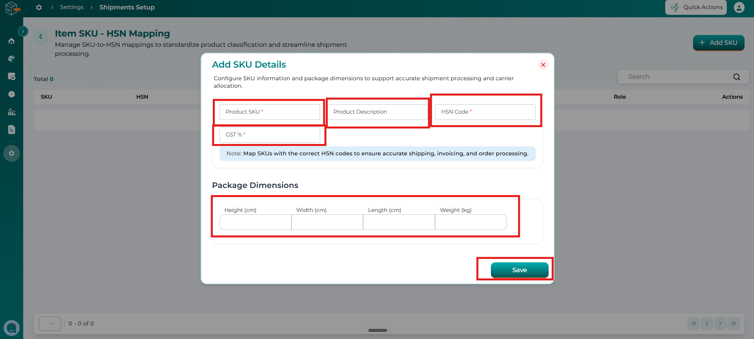754x339 pixels.
Task: Click the Product Description field
Action: coord(378,112)
